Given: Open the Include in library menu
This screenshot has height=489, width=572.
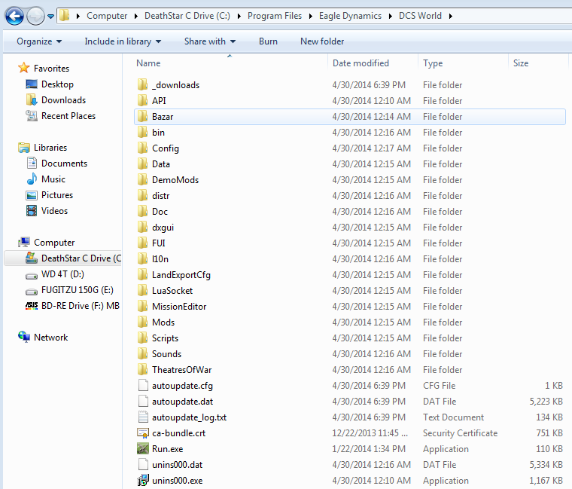Looking at the screenshot, I should tap(123, 41).
